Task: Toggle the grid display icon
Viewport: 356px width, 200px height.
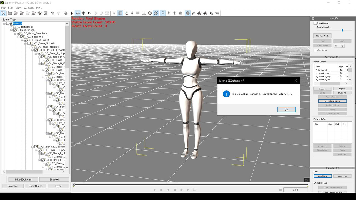Action: (120, 13)
